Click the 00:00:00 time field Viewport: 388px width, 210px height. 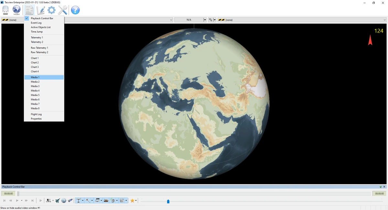point(8,193)
